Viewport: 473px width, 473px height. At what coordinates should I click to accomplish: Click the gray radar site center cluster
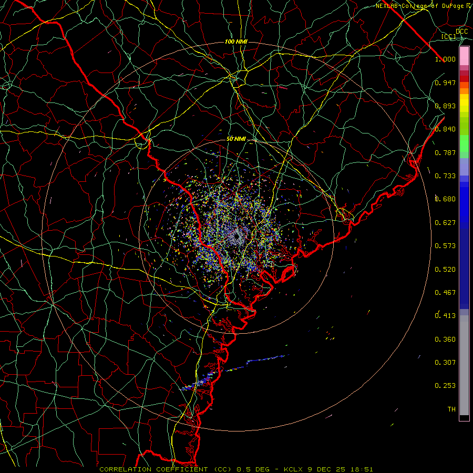[x=236, y=236]
